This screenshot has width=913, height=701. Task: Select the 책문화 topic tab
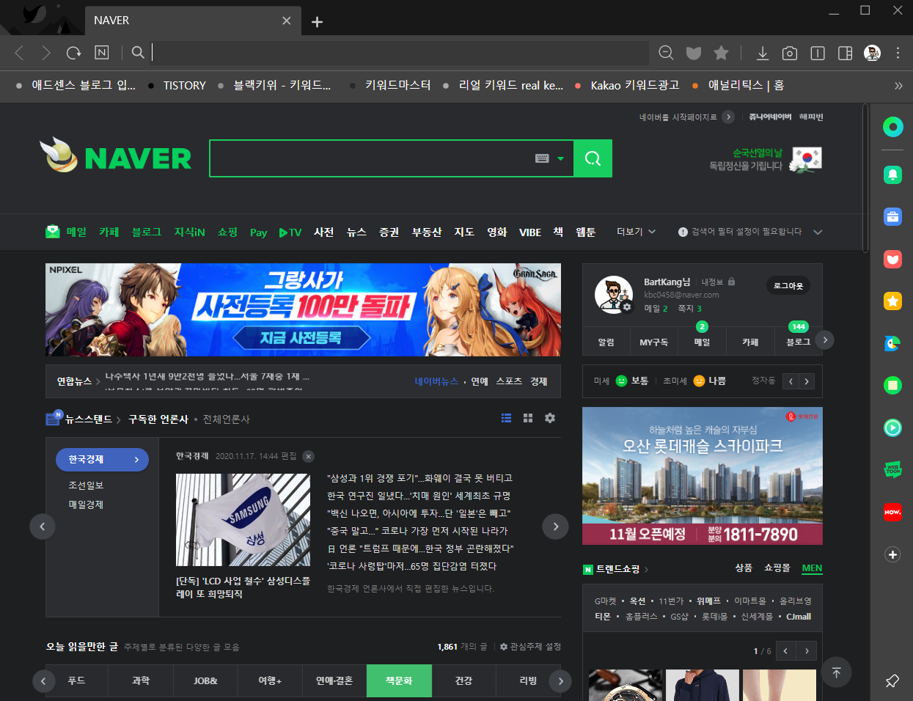pos(399,680)
